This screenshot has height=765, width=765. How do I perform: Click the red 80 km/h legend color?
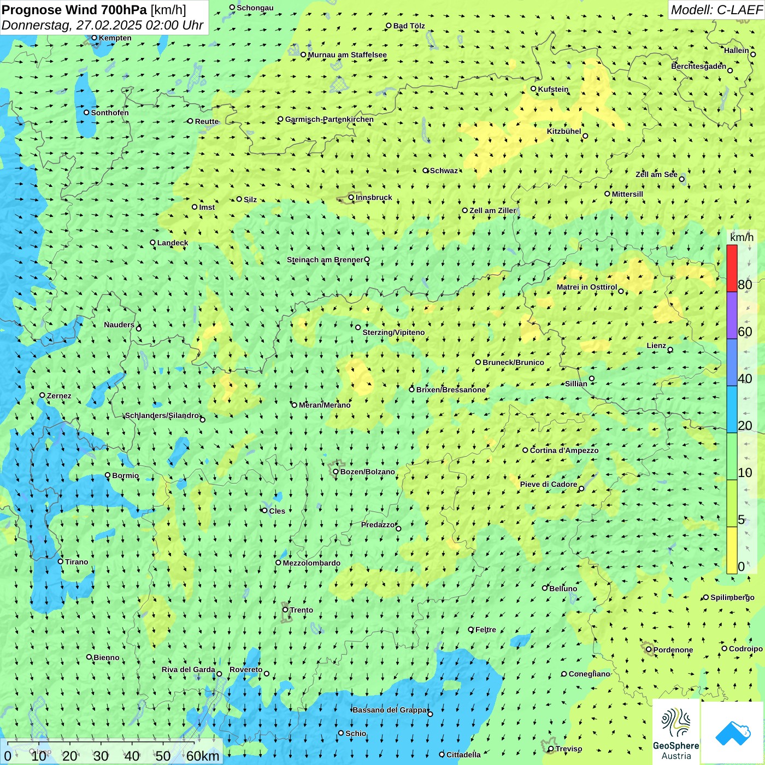pyautogui.click(x=732, y=268)
